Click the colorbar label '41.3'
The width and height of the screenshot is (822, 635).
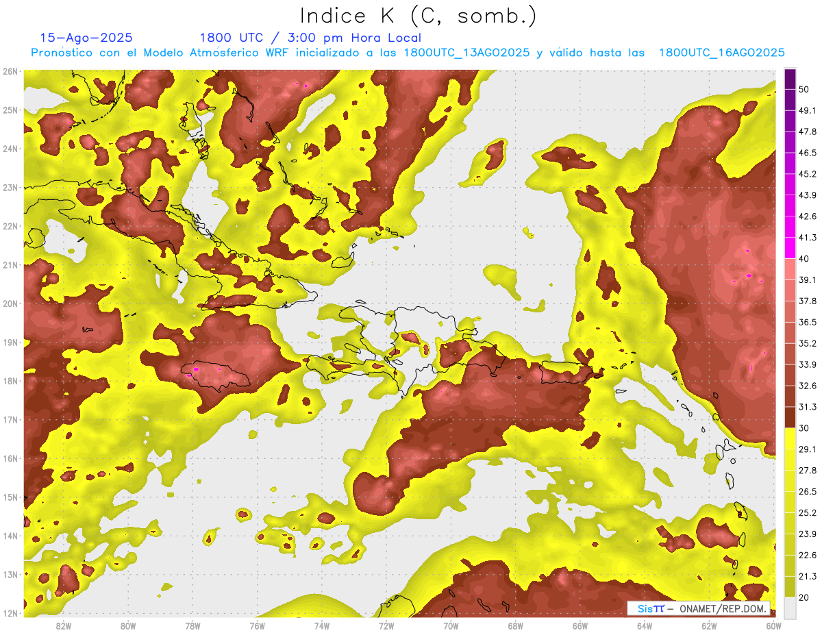(808, 238)
